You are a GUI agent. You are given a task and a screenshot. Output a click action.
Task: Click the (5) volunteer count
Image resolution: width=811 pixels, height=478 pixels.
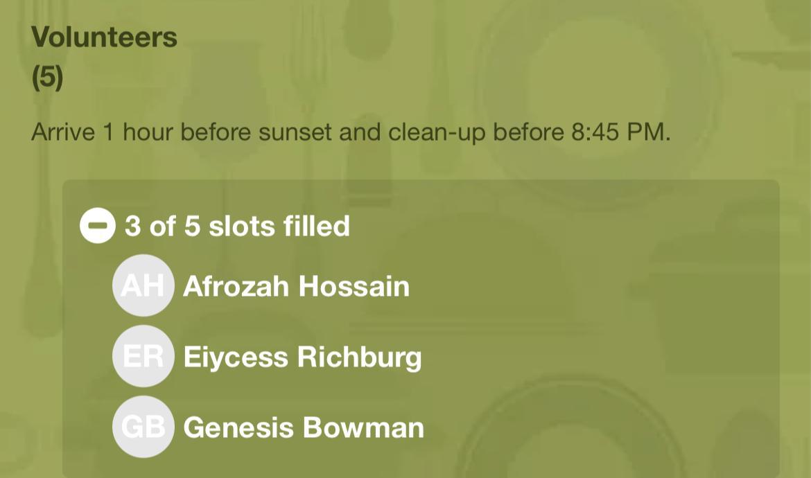click(x=47, y=76)
